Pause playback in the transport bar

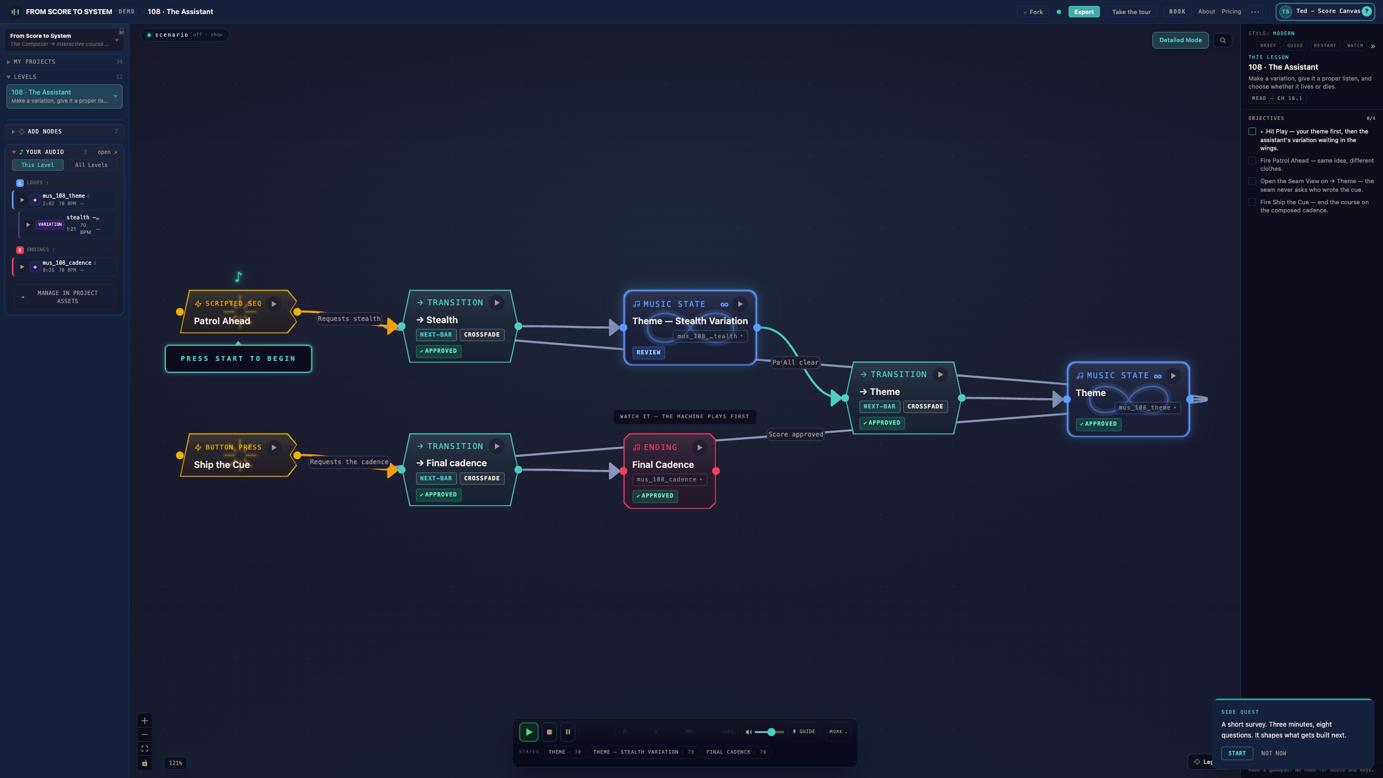568,732
